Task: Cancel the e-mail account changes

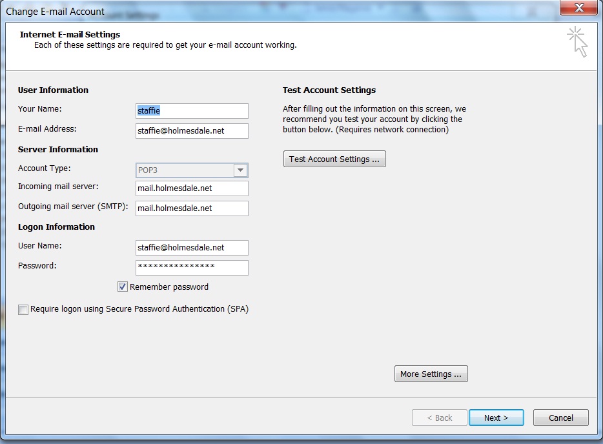Action: pyautogui.click(x=560, y=418)
